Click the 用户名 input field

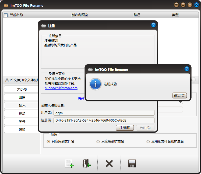click(104, 113)
